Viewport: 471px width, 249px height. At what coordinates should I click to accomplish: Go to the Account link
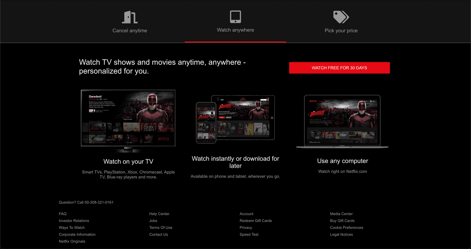[247, 214]
